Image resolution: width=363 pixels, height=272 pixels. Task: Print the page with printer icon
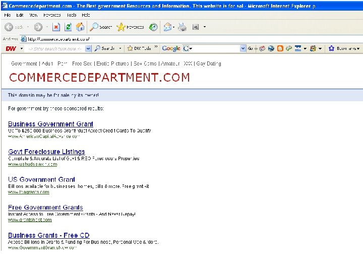coord(182,27)
